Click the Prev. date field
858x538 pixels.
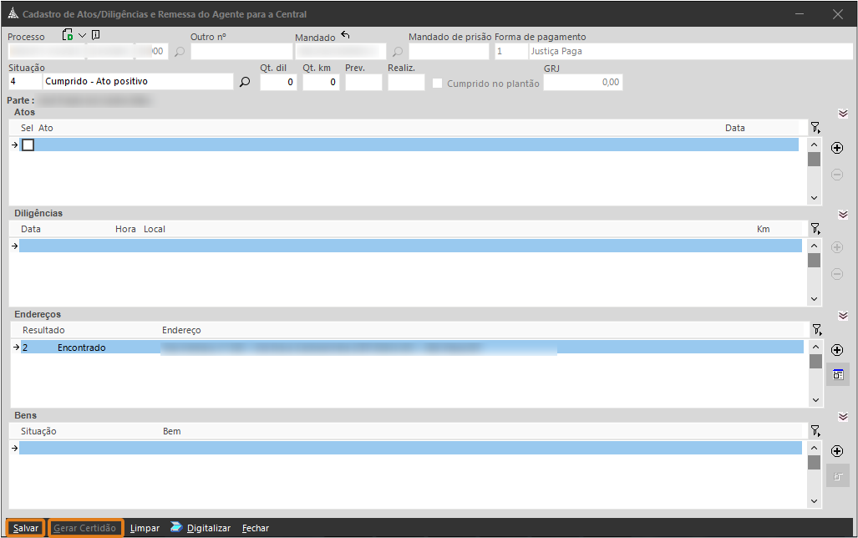tap(363, 82)
